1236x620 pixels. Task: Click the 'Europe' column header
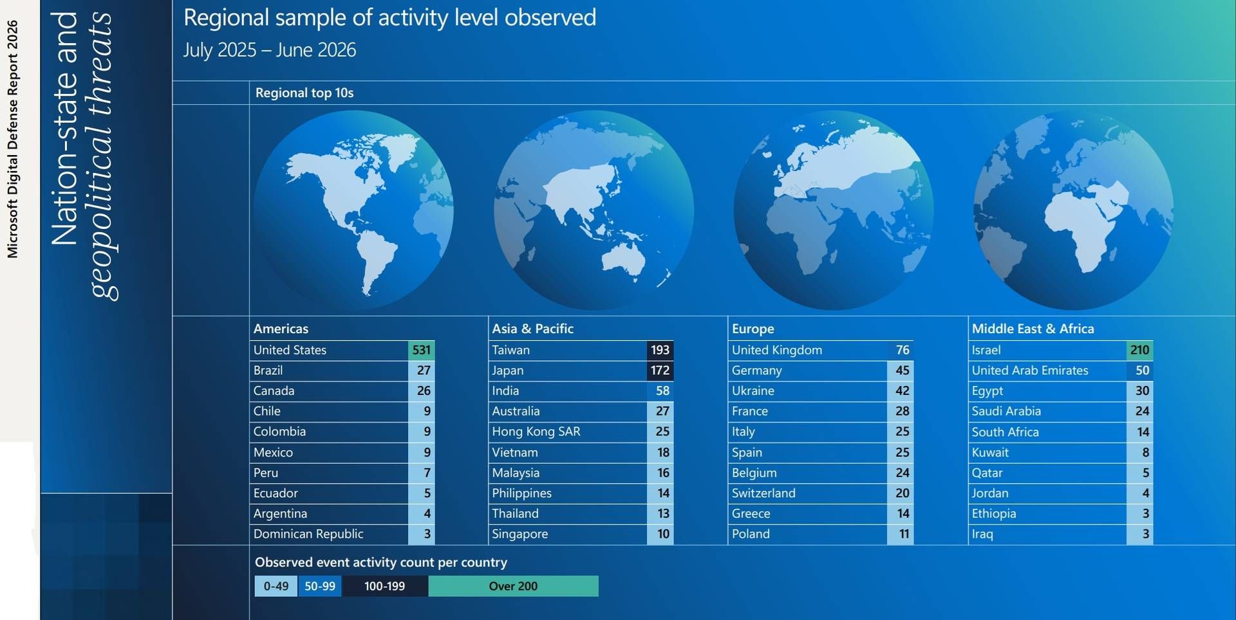pos(753,329)
